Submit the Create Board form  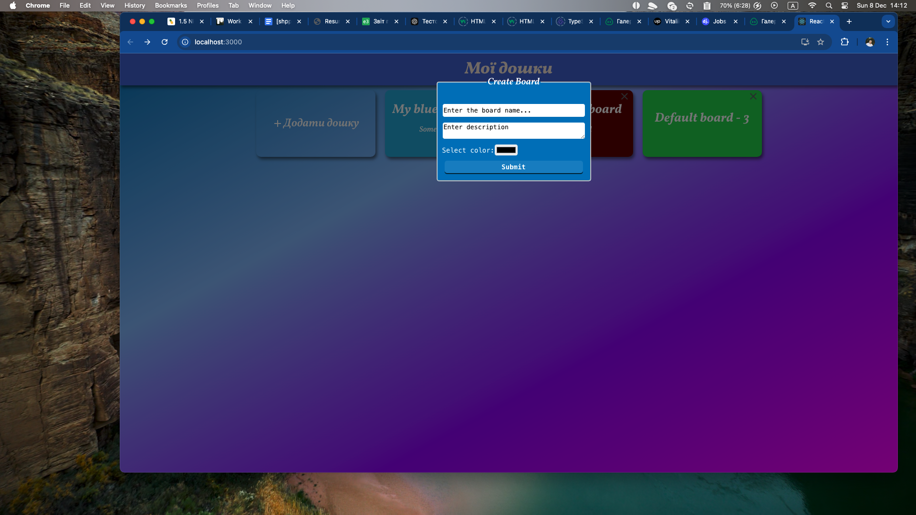pyautogui.click(x=514, y=167)
